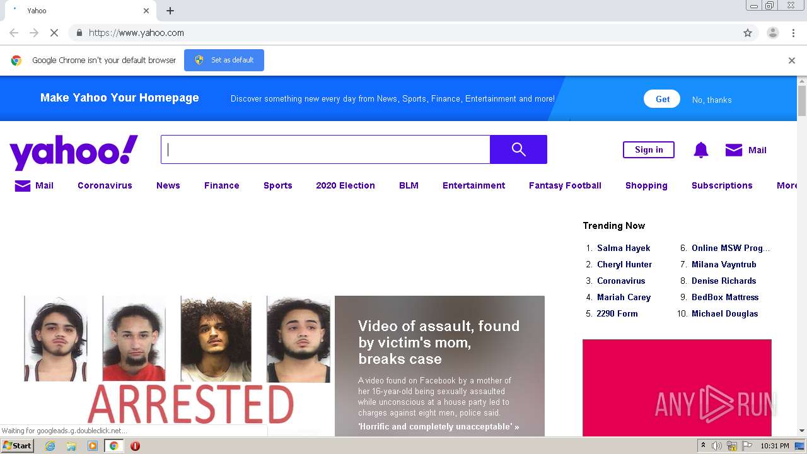Open Windows Start button
Image resolution: width=807 pixels, height=454 pixels.
pos(18,446)
